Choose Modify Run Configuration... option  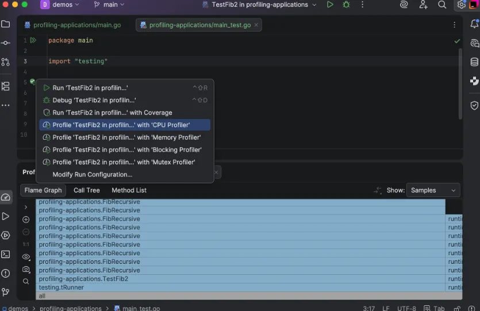92,175
